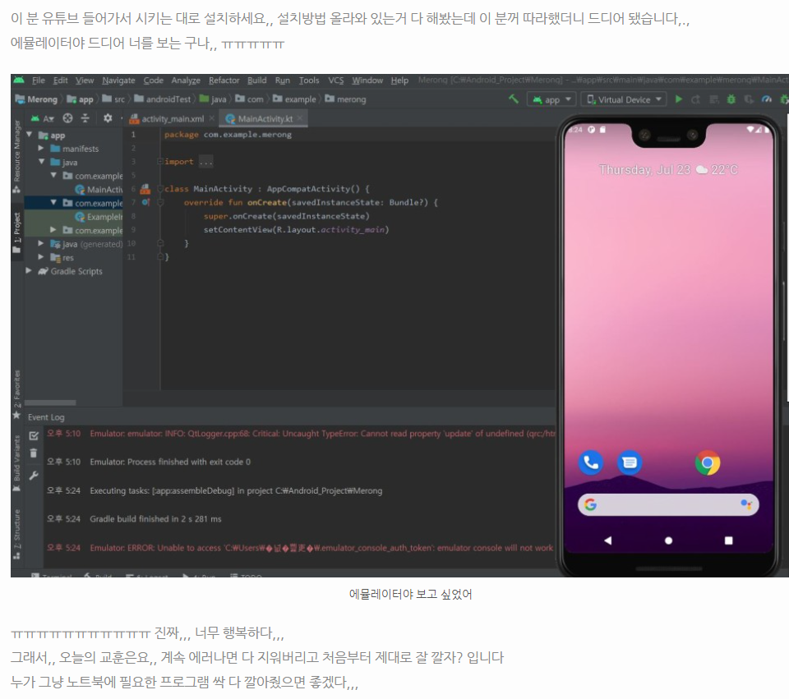The image size is (789, 699).
Task: Click the Make Project hammer icon
Action: pyautogui.click(x=513, y=99)
